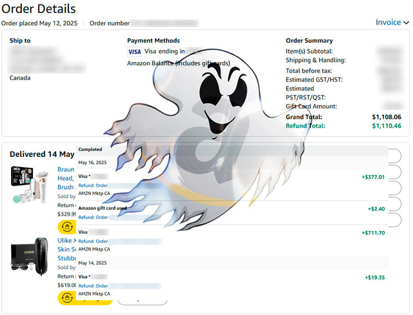
Task: Click the Order Summary heading
Action: pos(309,41)
